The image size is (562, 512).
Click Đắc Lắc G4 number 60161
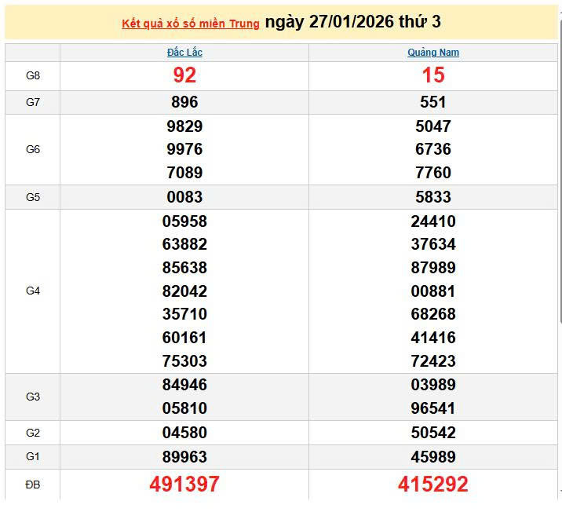tap(184, 338)
